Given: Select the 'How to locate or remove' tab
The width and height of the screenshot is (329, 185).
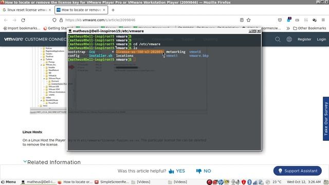Looking at the screenshot, I should pyautogui.click(x=81, y=10).
